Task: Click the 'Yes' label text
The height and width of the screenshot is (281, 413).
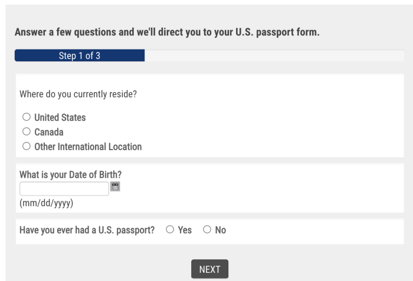Action: [185, 230]
